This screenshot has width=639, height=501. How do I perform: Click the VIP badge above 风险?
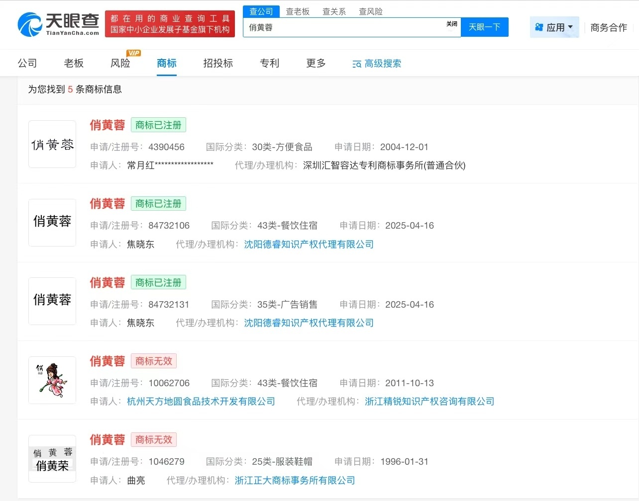[133, 53]
